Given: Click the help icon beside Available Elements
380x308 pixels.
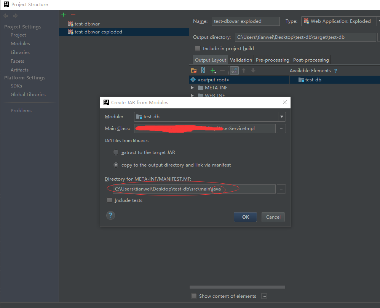Looking at the screenshot, I should click(335, 71).
